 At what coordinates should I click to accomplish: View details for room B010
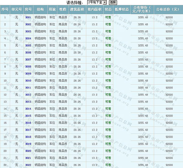pyautogui.click(x=28, y=81)
